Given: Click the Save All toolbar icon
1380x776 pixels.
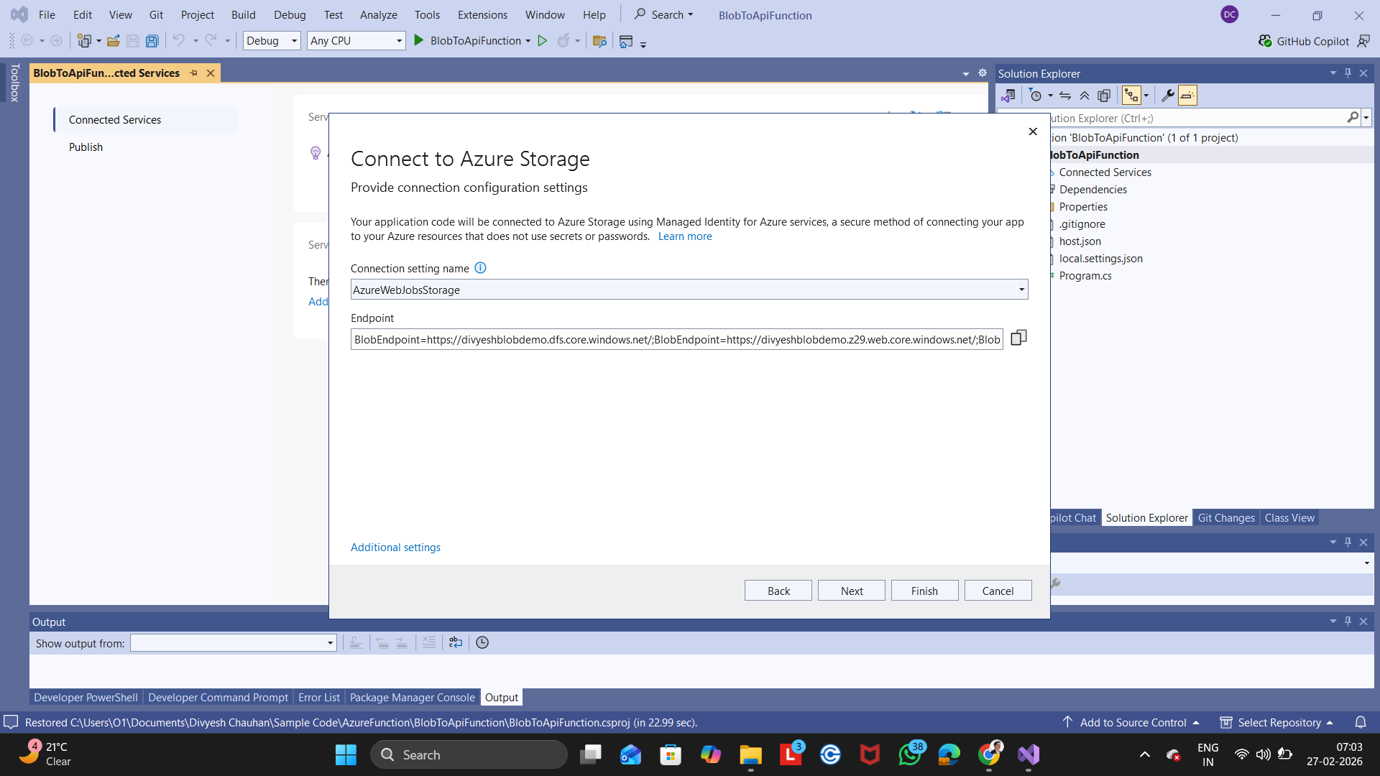Looking at the screenshot, I should [x=152, y=41].
